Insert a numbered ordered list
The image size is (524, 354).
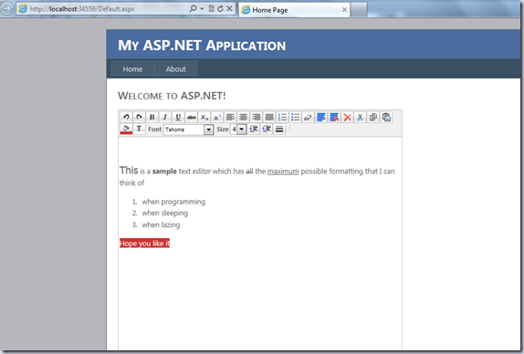[x=282, y=117]
